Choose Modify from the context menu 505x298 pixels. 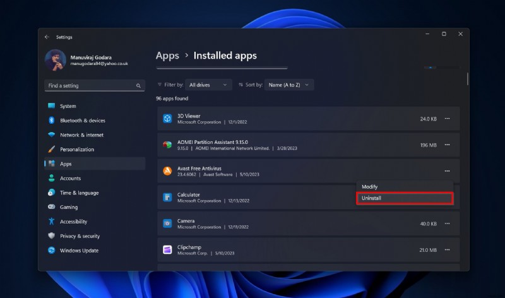pyautogui.click(x=405, y=187)
